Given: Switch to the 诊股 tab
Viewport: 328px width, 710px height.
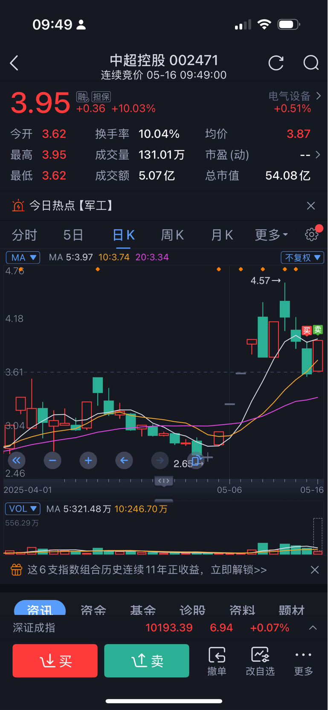Looking at the screenshot, I should click(x=192, y=610).
